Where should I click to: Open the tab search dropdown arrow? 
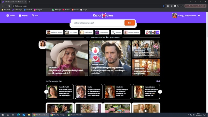tap(191, 2)
